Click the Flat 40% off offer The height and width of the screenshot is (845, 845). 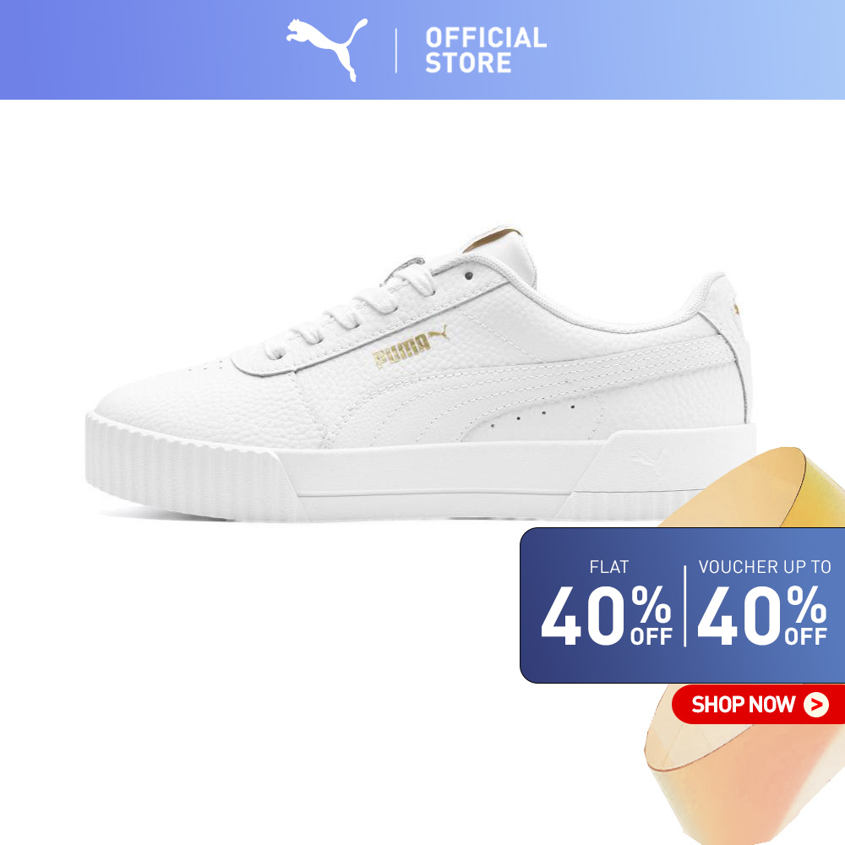point(606,603)
